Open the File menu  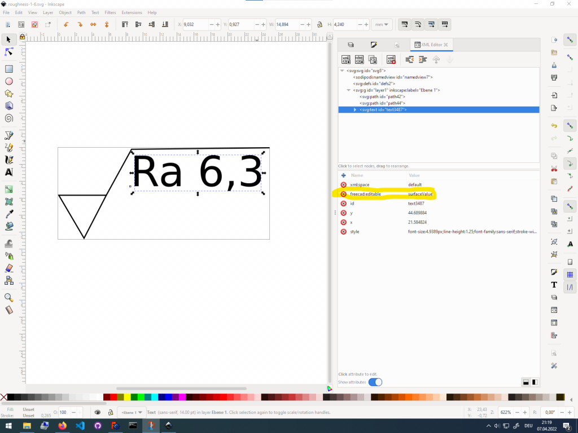(x=6, y=12)
